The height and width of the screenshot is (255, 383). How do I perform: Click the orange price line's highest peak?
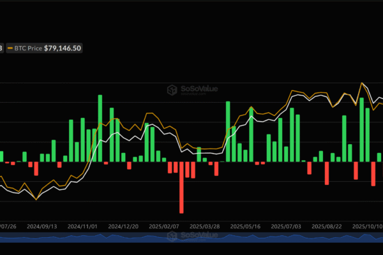pos(362,83)
